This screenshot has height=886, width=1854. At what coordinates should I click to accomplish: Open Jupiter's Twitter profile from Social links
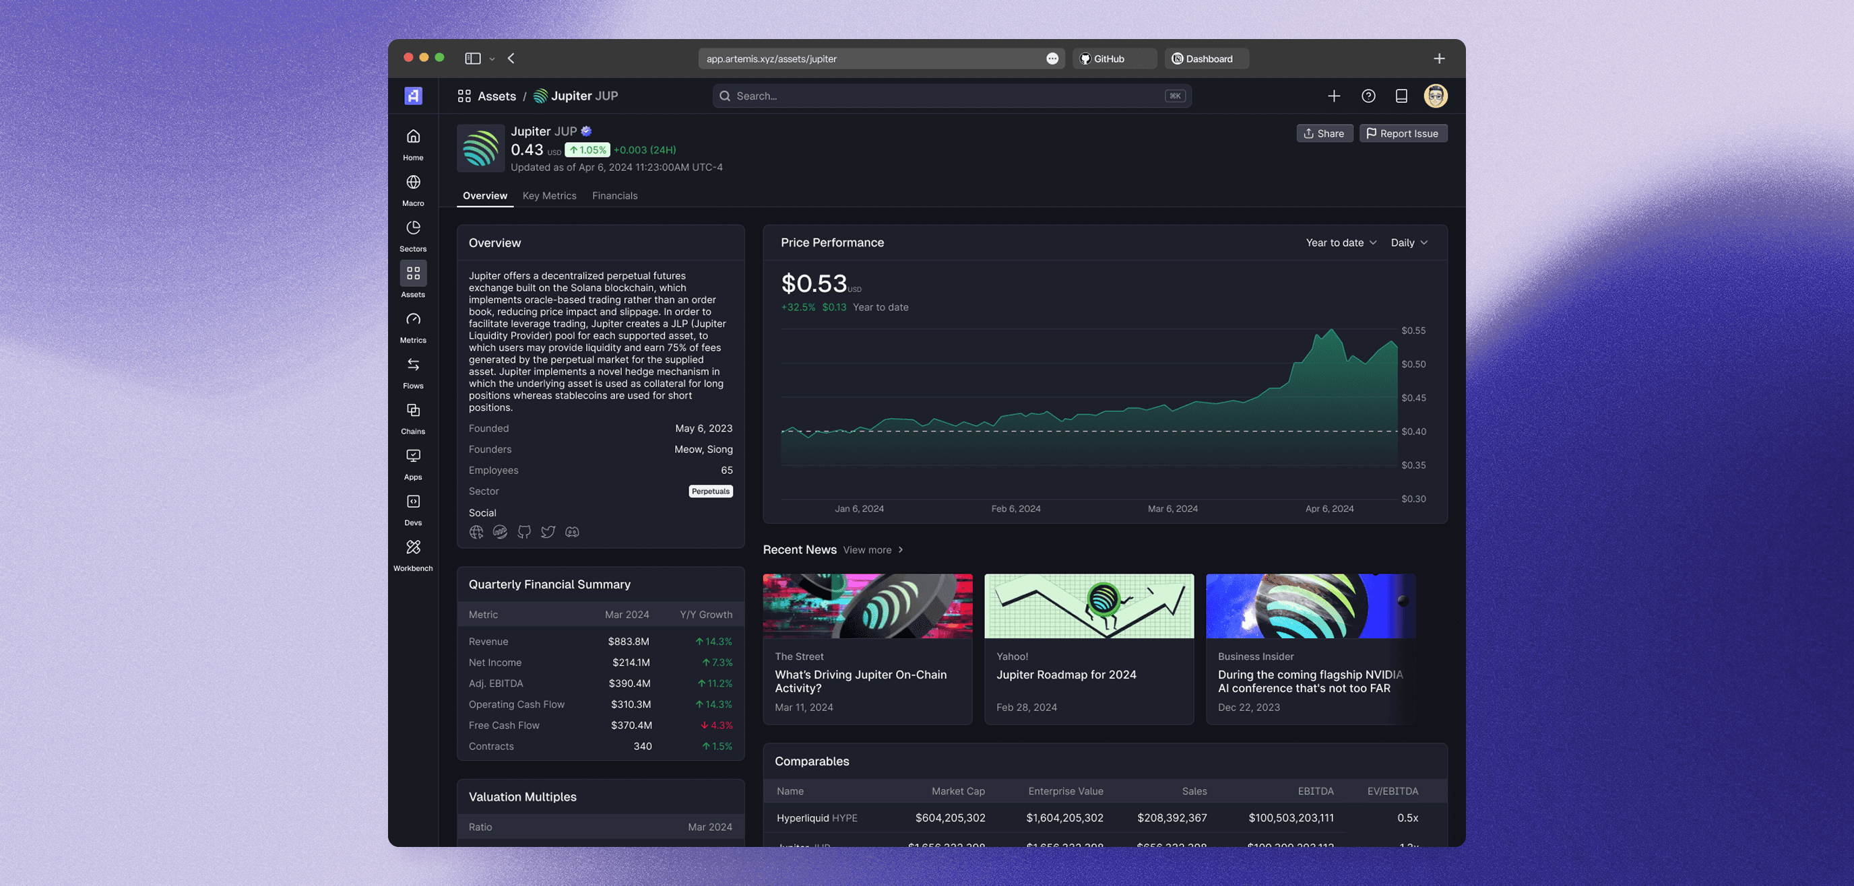point(548,532)
